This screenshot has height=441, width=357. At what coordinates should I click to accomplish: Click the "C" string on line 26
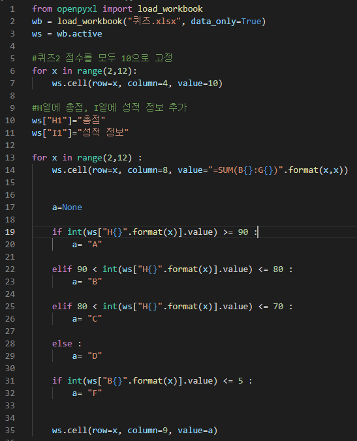click(95, 318)
